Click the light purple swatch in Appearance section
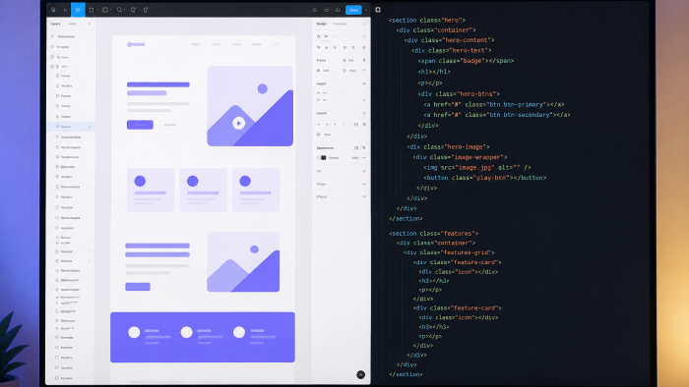Screen dimensions: 689x387 tap(318, 158)
